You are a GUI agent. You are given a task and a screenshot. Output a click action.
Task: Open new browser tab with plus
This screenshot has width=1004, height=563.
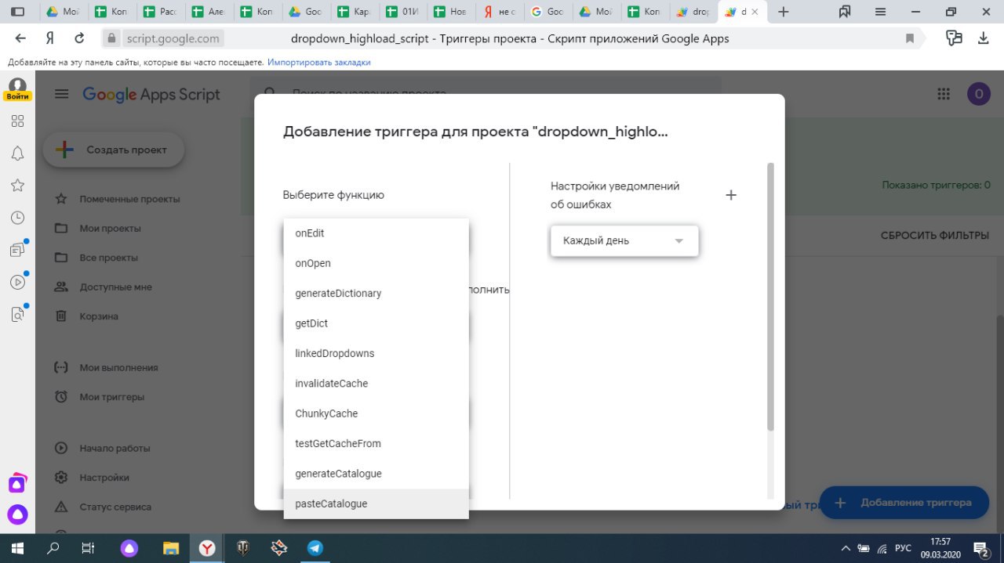coord(783,12)
